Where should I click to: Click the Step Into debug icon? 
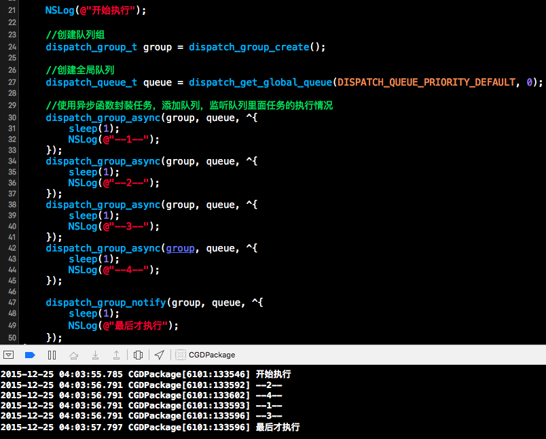tap(95, 355)
